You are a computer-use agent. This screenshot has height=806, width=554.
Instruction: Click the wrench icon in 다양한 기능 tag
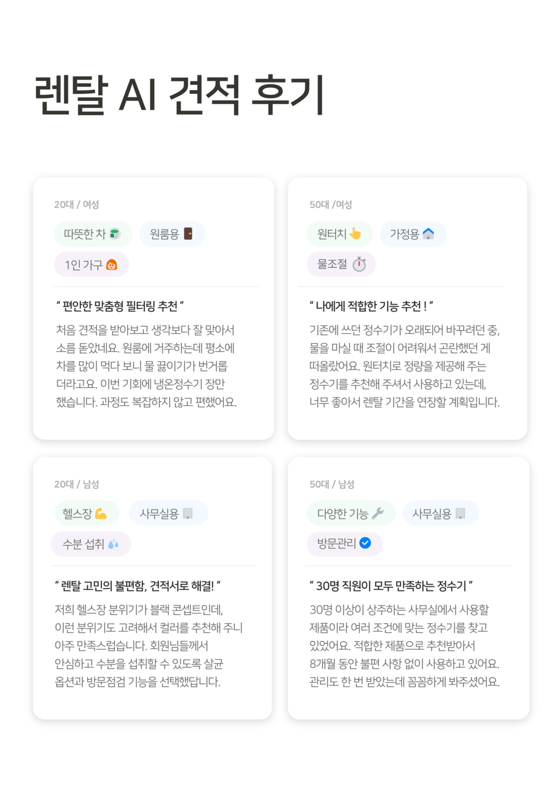coord(378,514)
